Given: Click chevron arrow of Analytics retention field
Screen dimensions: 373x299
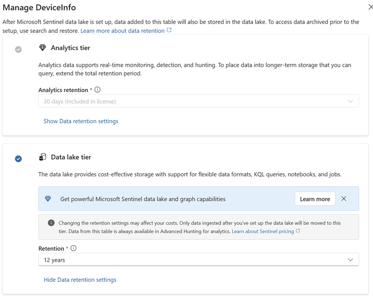Looking at the screenshot, I should pyautogui.click(x=350, y=102).
